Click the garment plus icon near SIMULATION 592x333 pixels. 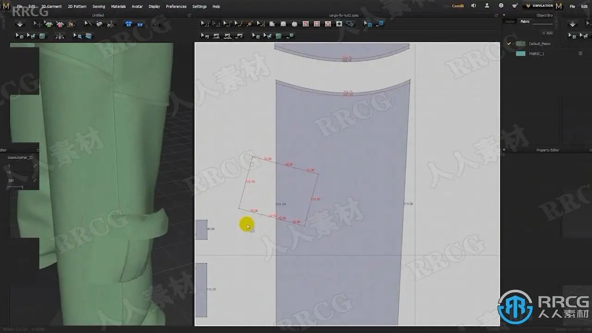click(515, 6)
